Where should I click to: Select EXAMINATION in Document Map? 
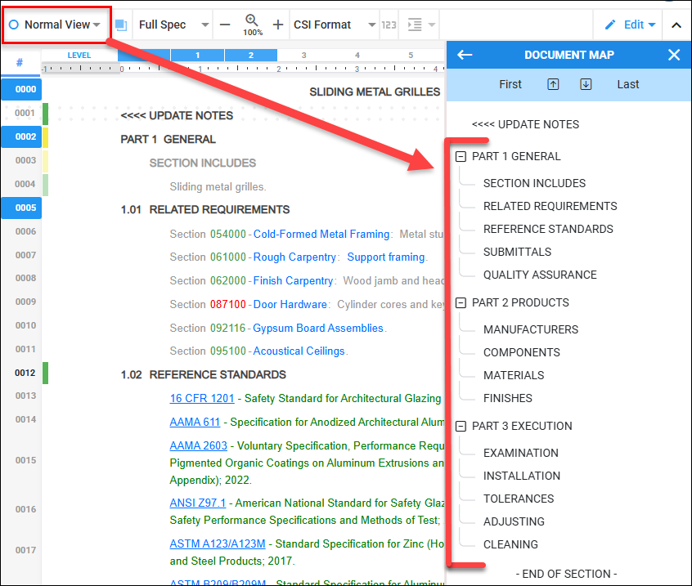pos(521,453)
